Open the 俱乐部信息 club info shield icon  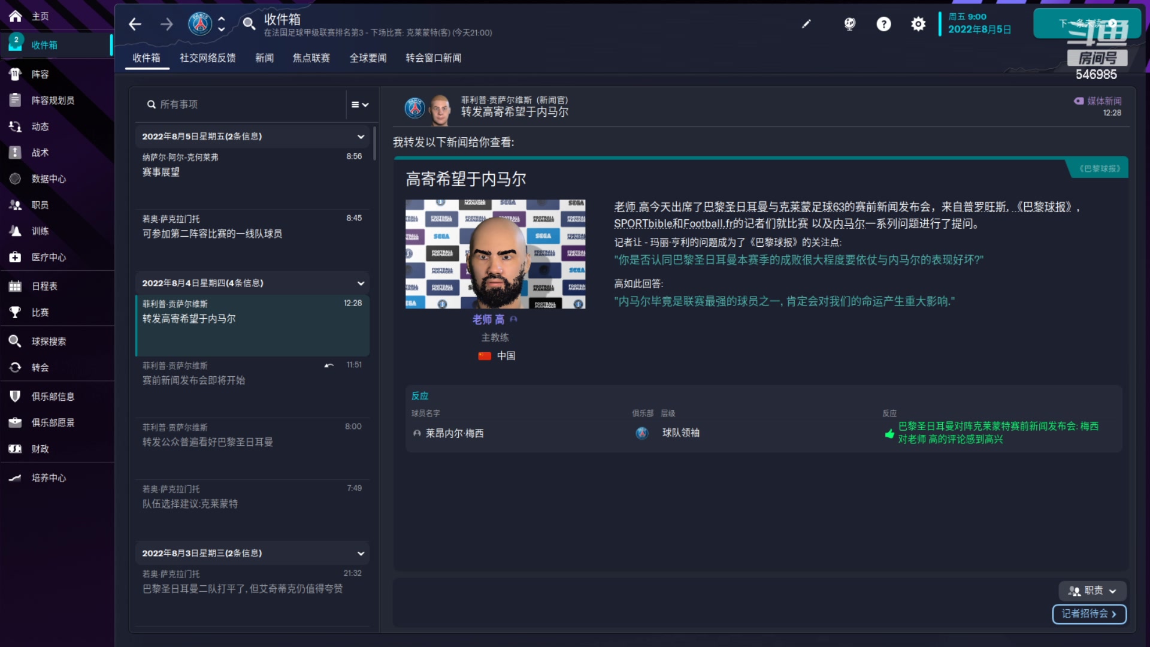click(15, 397)
